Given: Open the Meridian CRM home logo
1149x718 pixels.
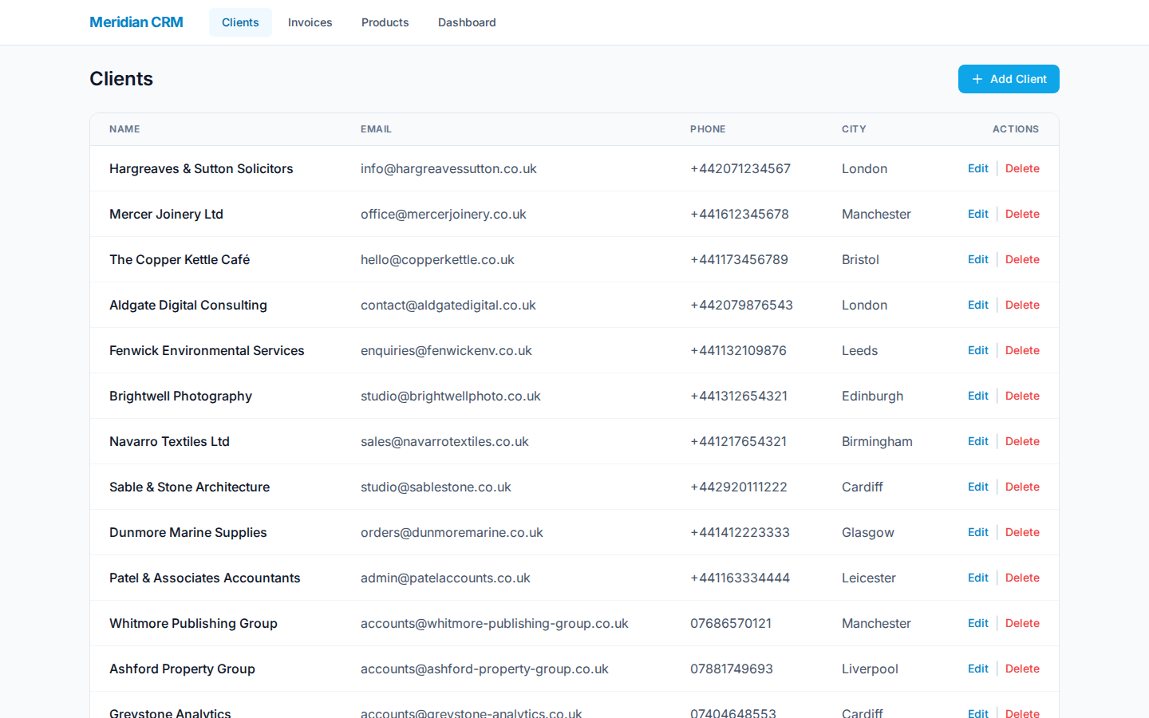Looking at the screenshot, I should pos(136,22).
